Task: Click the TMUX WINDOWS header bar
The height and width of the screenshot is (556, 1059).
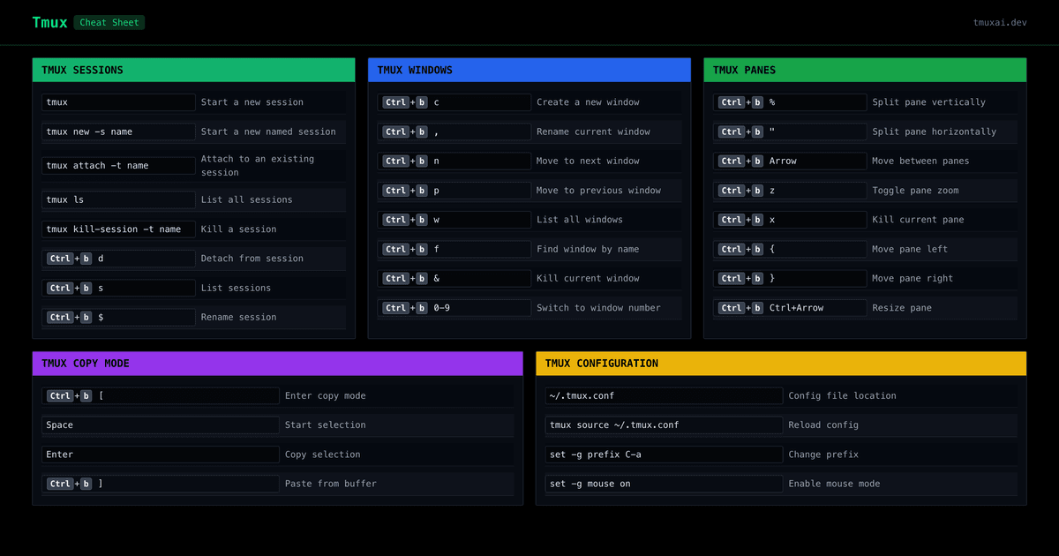Action: pyautogui.click(x=529, y=70)
